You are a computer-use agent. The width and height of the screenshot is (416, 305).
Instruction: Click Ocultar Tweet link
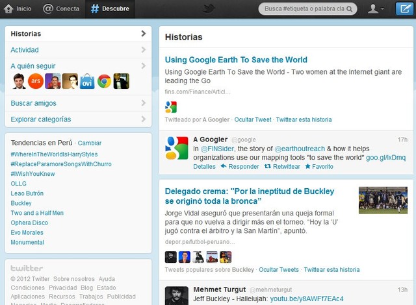point(253,119)
